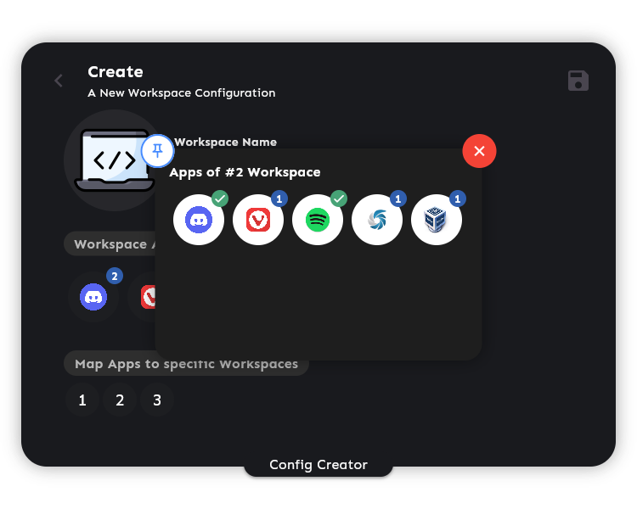The height and width of the screenshot is (509, 637).
Task: Click the green check badge on Spotify
Action: (339, 199)
